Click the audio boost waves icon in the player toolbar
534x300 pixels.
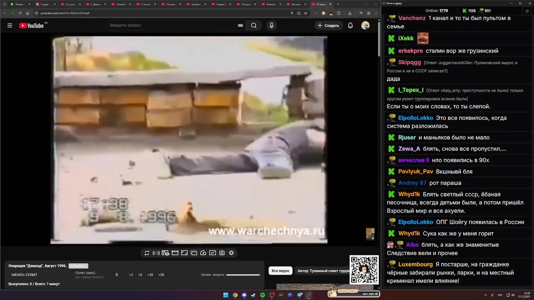156,253
